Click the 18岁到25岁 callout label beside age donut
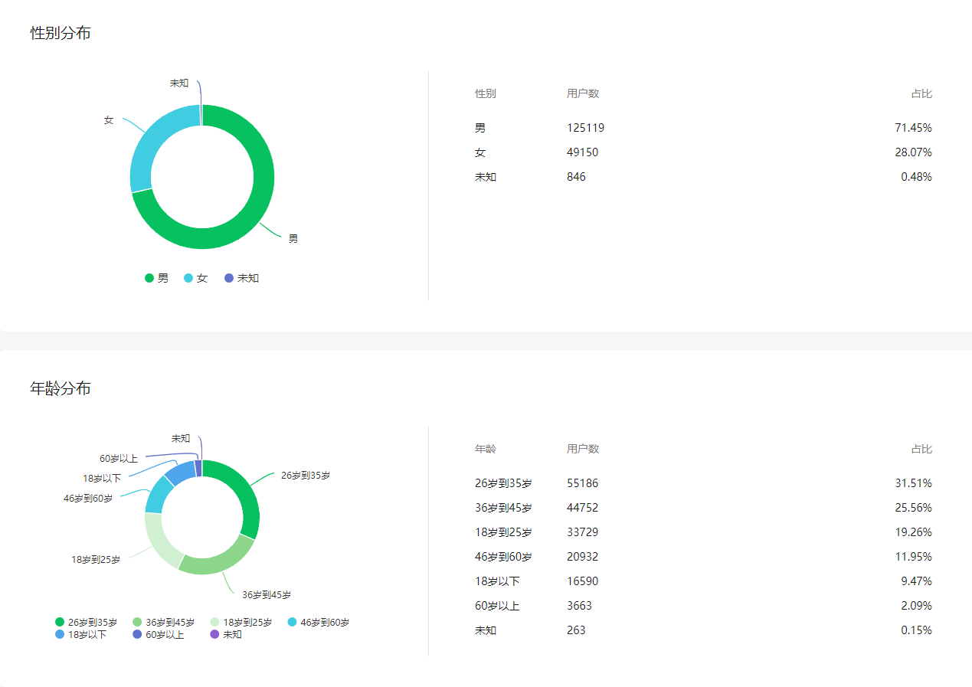This screenshot has height=687, width=972. [96, 560]
